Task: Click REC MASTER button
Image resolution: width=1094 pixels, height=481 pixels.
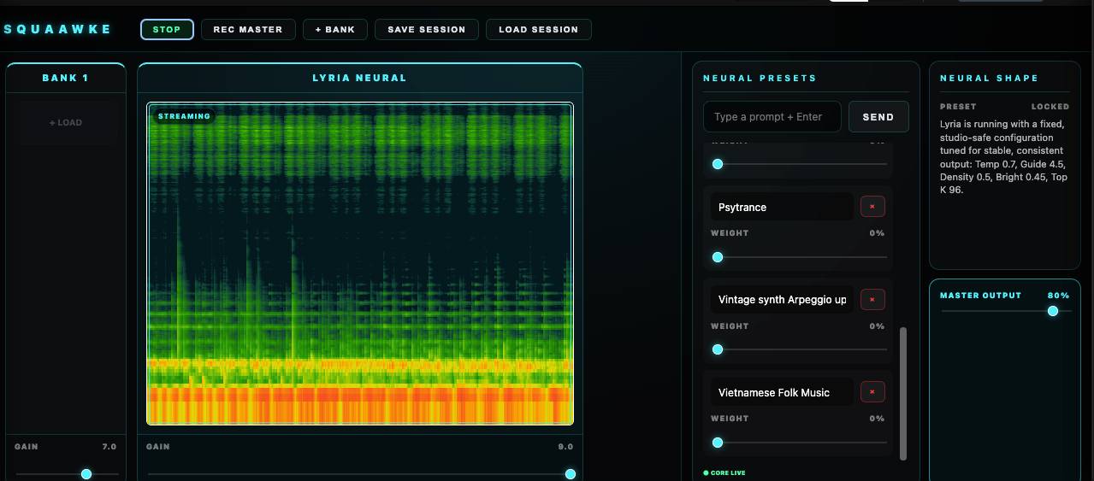Action: tap(248, 29)
